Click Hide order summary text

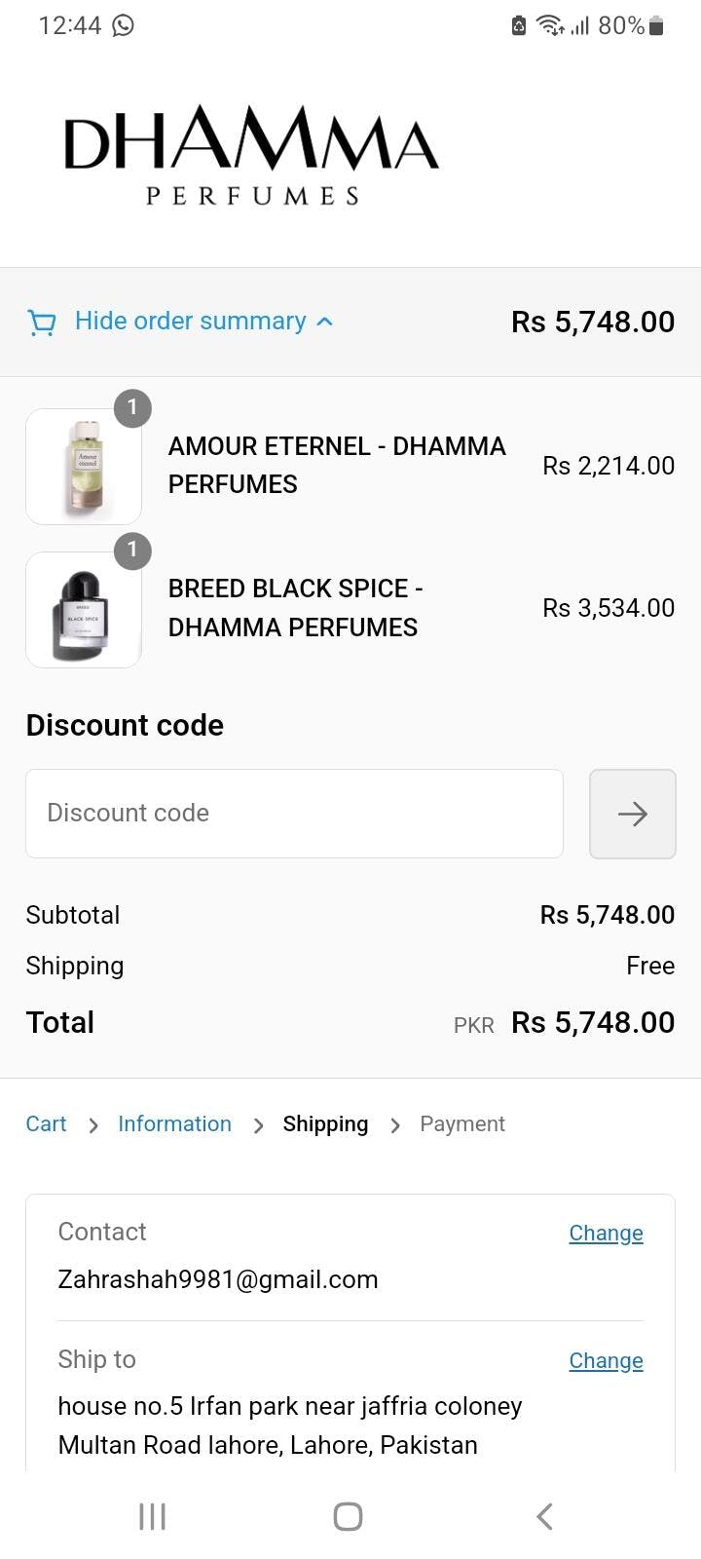[x=190, y=322]
